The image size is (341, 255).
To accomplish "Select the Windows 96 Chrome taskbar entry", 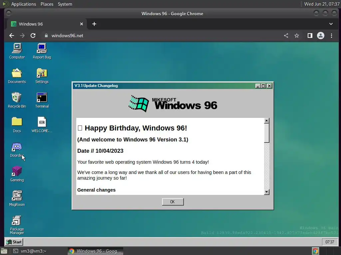I will click(x=95, y=251).
